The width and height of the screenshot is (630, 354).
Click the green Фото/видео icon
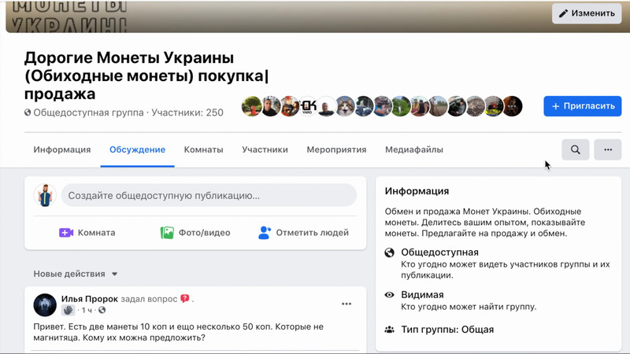(167, 233)
